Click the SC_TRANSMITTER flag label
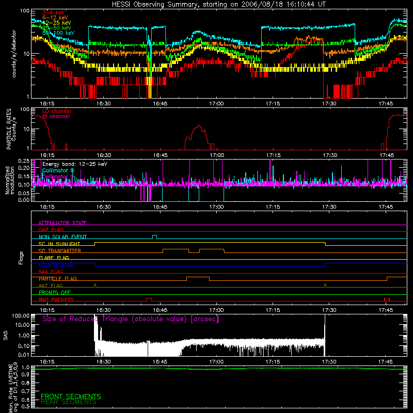The height and width of the screenshot is (413, 413). tap(60, 250)
